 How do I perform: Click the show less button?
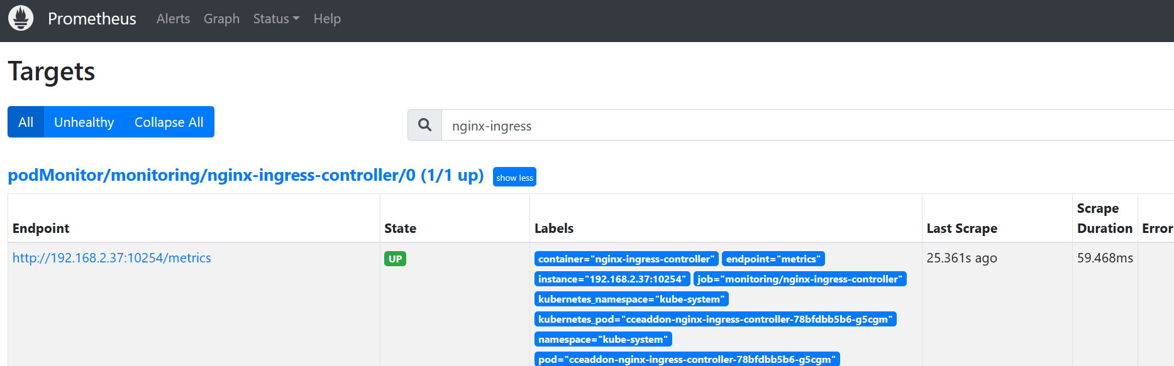514,177
